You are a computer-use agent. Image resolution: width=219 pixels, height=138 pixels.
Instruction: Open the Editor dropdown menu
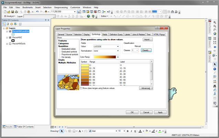click(x=105, y=16)
